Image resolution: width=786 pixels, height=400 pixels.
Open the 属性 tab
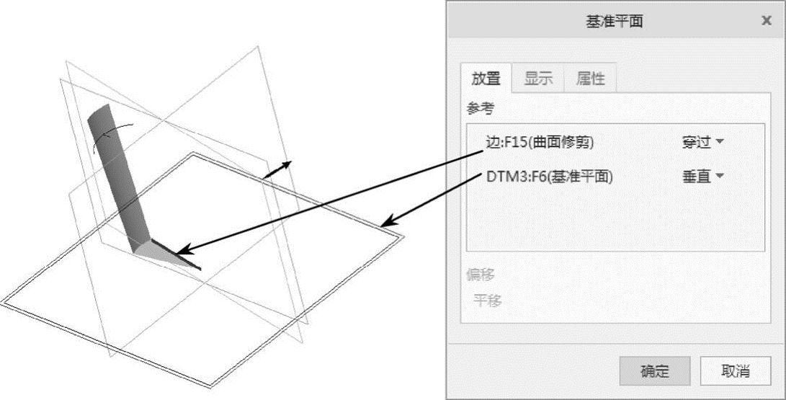click(x=591, y=79)
